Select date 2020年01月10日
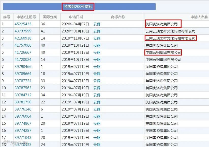 (x=75, y=31)
